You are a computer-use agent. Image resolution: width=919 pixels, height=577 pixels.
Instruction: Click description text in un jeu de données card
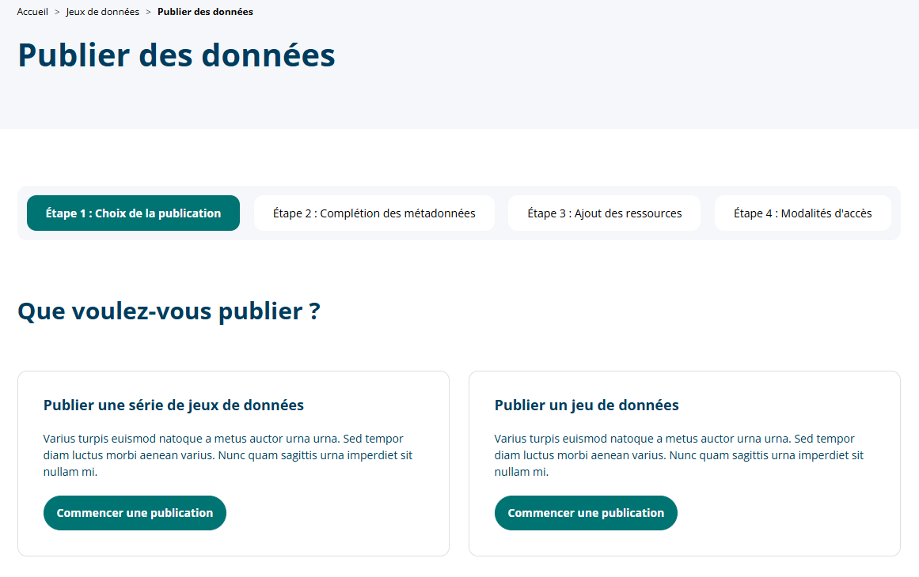678,455
